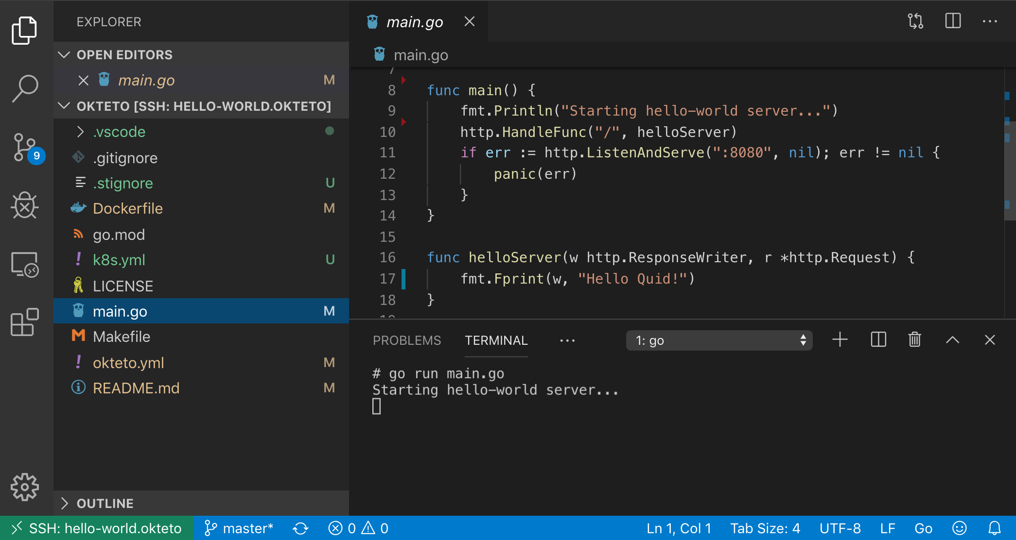Switch to the PROBLEMS tab

coord(406,340)
